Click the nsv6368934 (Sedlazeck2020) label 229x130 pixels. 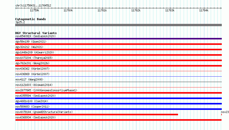pyautogui.click(x=36, y=117)
